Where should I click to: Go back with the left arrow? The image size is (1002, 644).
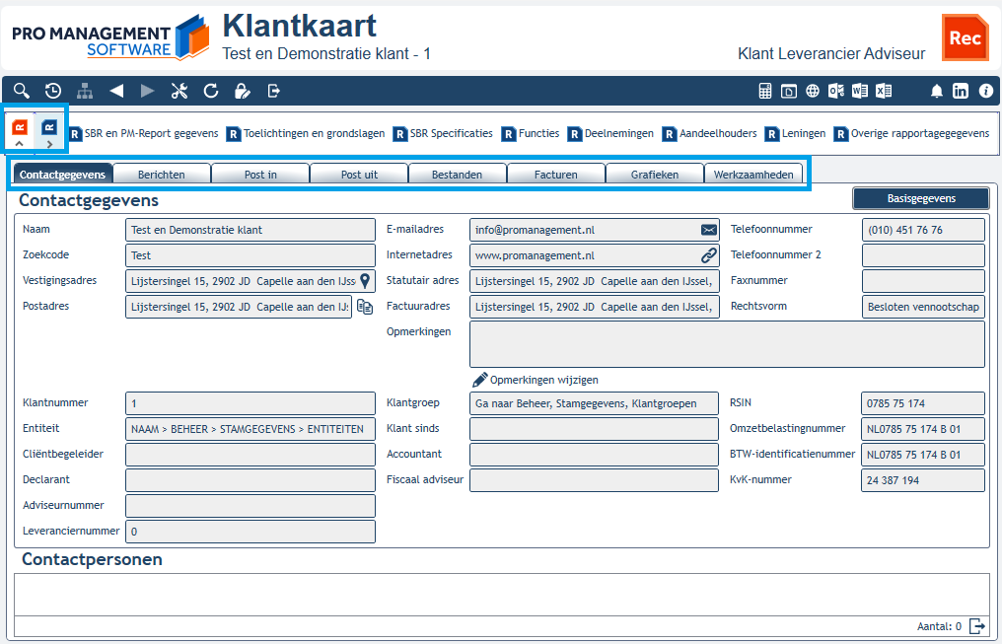tap(116, 91)
